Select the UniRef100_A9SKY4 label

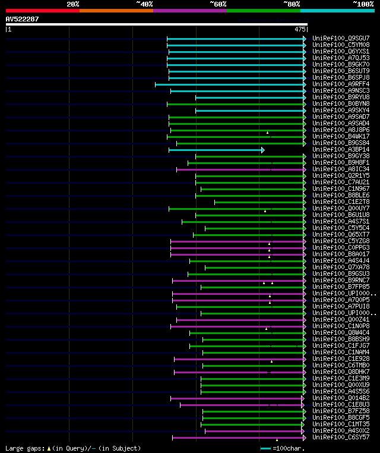pos(341,110)
